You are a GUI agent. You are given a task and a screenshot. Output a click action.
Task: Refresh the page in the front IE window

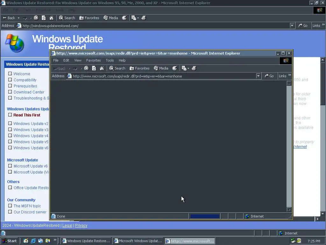[x=94, y=68]
